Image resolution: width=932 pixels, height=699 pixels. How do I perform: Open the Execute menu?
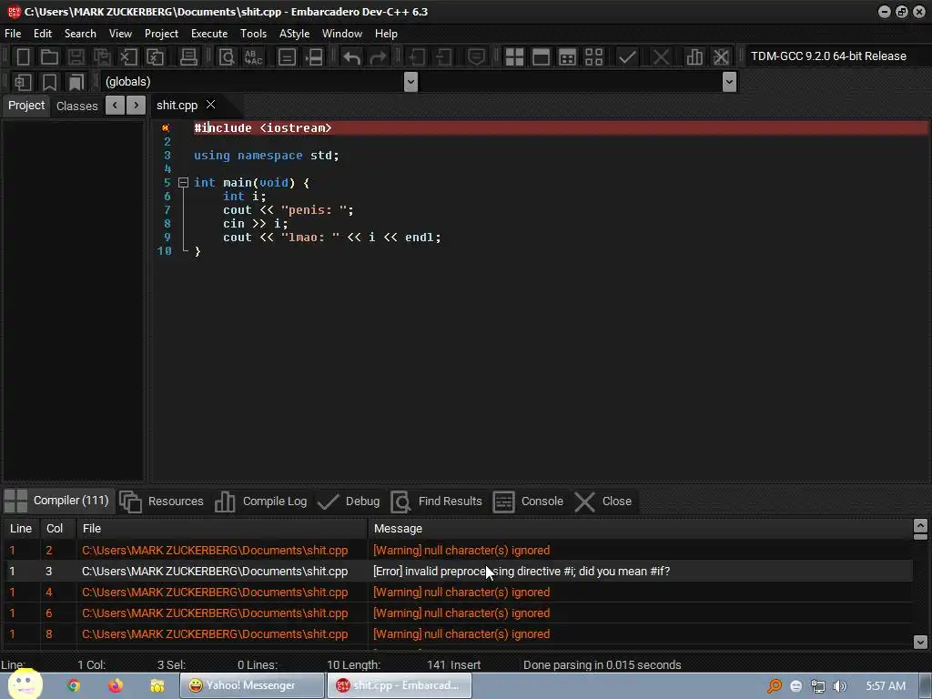(x=209, y=34)
